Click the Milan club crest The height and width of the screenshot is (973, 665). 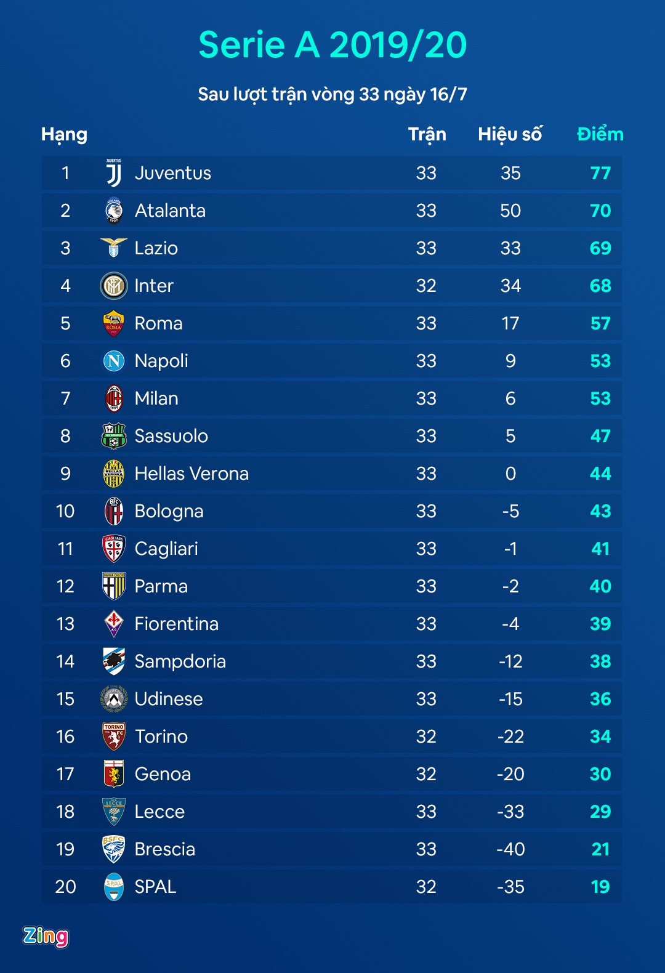(114, 398)
